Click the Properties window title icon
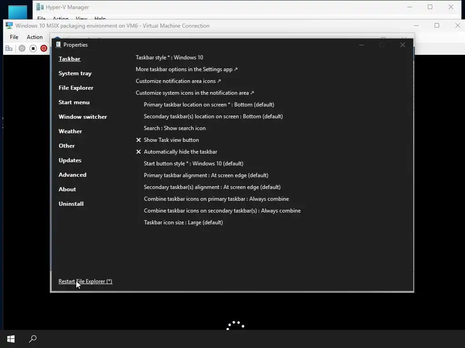This screenshot has width=465, height=348. coord(59,45)
